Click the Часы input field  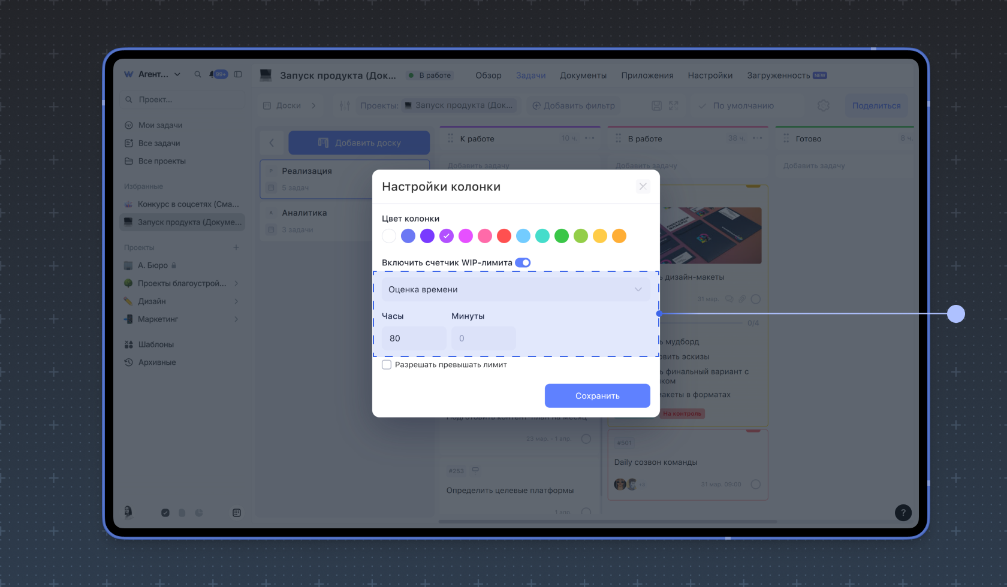point(414,338)
